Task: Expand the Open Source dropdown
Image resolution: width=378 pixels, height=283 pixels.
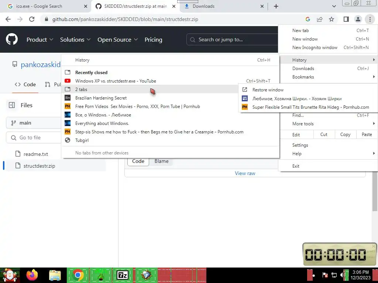Action: (118, 39)
